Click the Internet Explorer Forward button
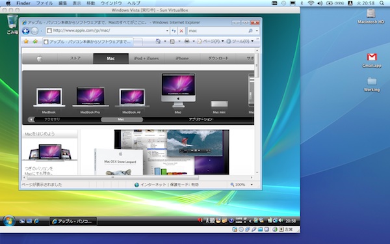Viewport: 390px width, 244px height. pos(35,31)
